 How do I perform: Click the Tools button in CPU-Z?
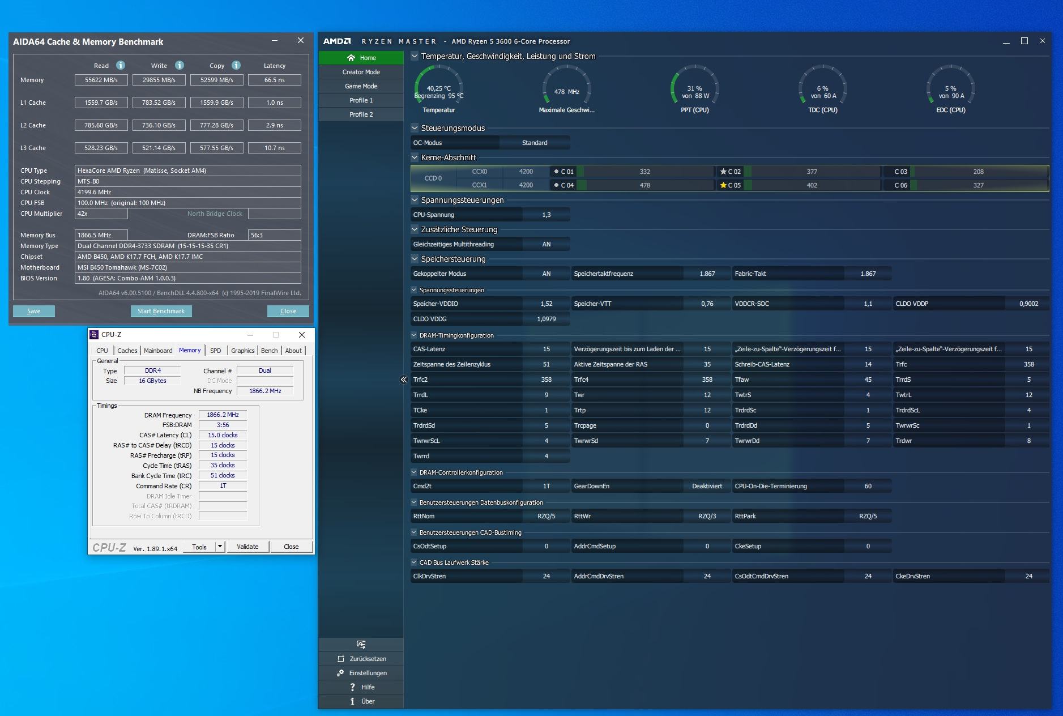point(199,547)
